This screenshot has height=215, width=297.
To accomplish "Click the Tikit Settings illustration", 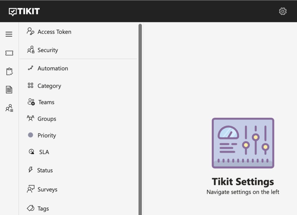I will point(243,143).
